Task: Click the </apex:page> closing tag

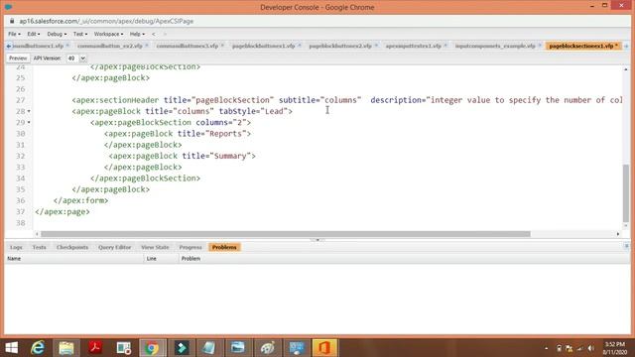Action: click(x=63, y=211)
